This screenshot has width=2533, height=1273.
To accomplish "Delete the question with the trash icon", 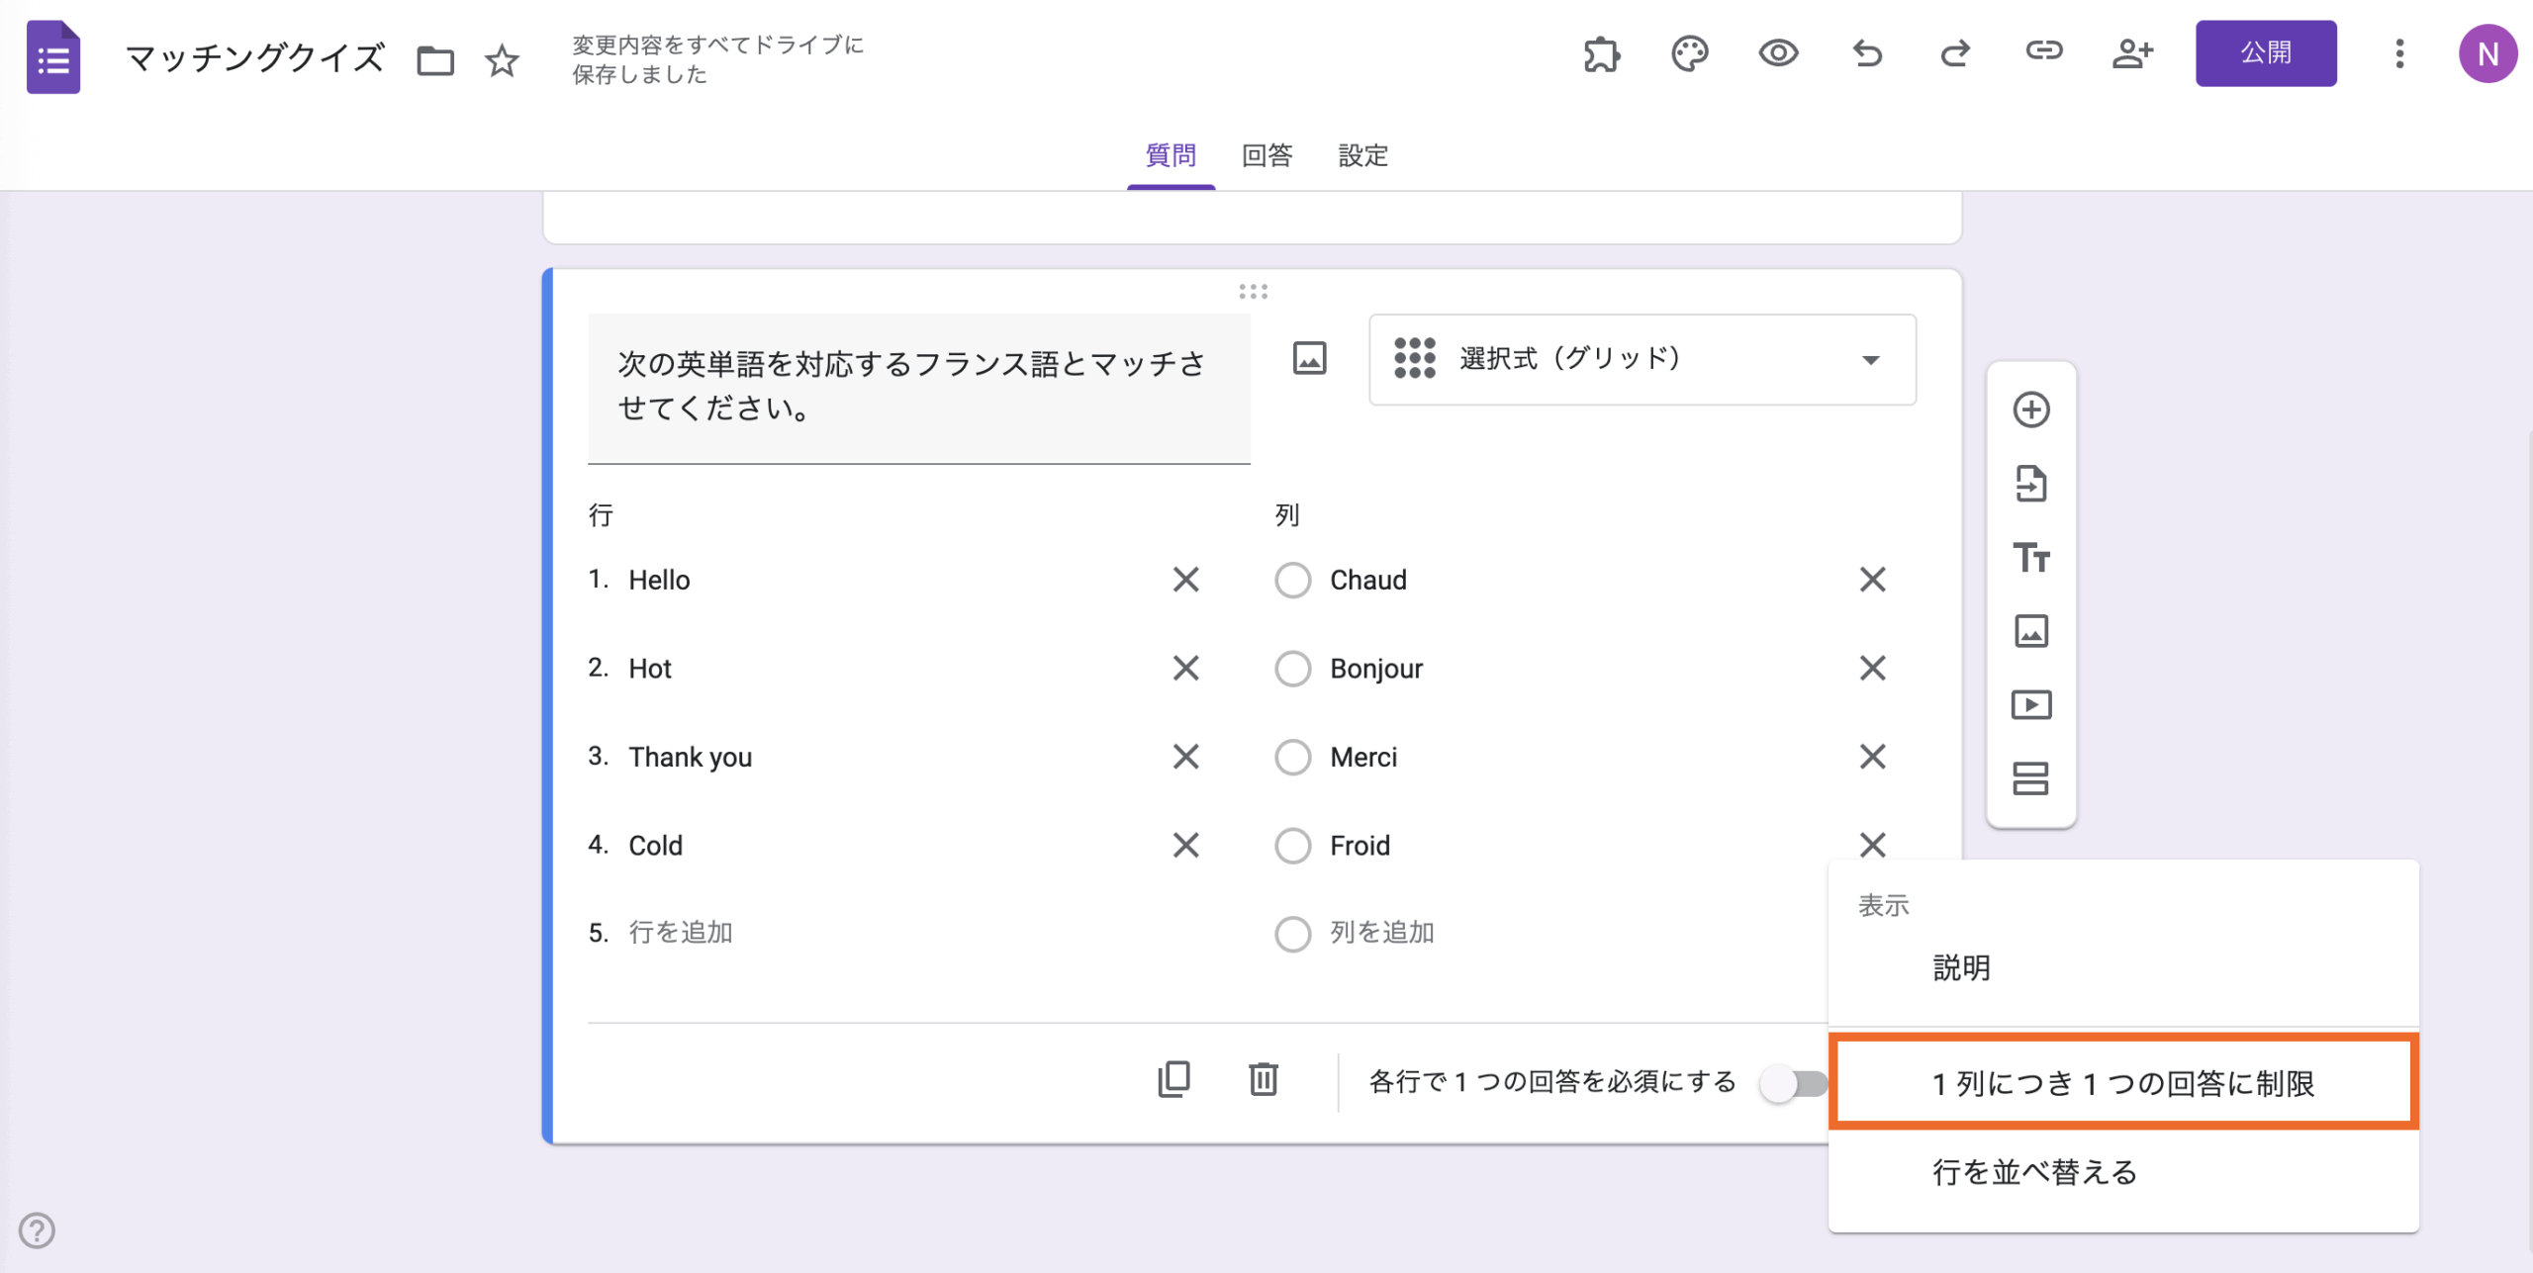I will coord(1263,1081).
